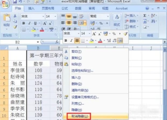Click the Styles button in the ribbon
The image size is (167, 120).
(x=117, y=20)
